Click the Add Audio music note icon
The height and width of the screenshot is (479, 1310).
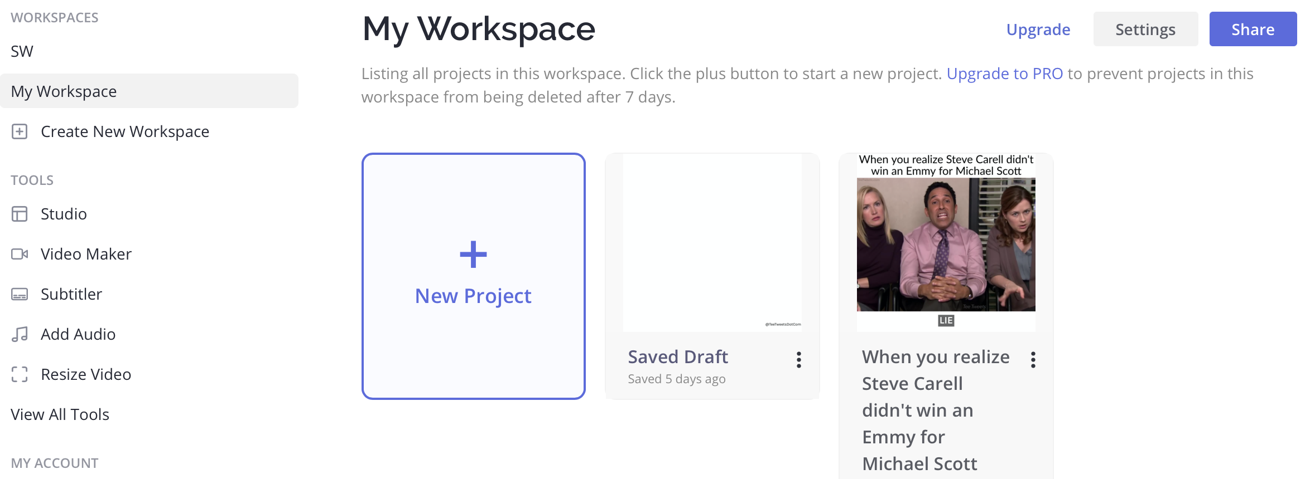coord(20,334)
